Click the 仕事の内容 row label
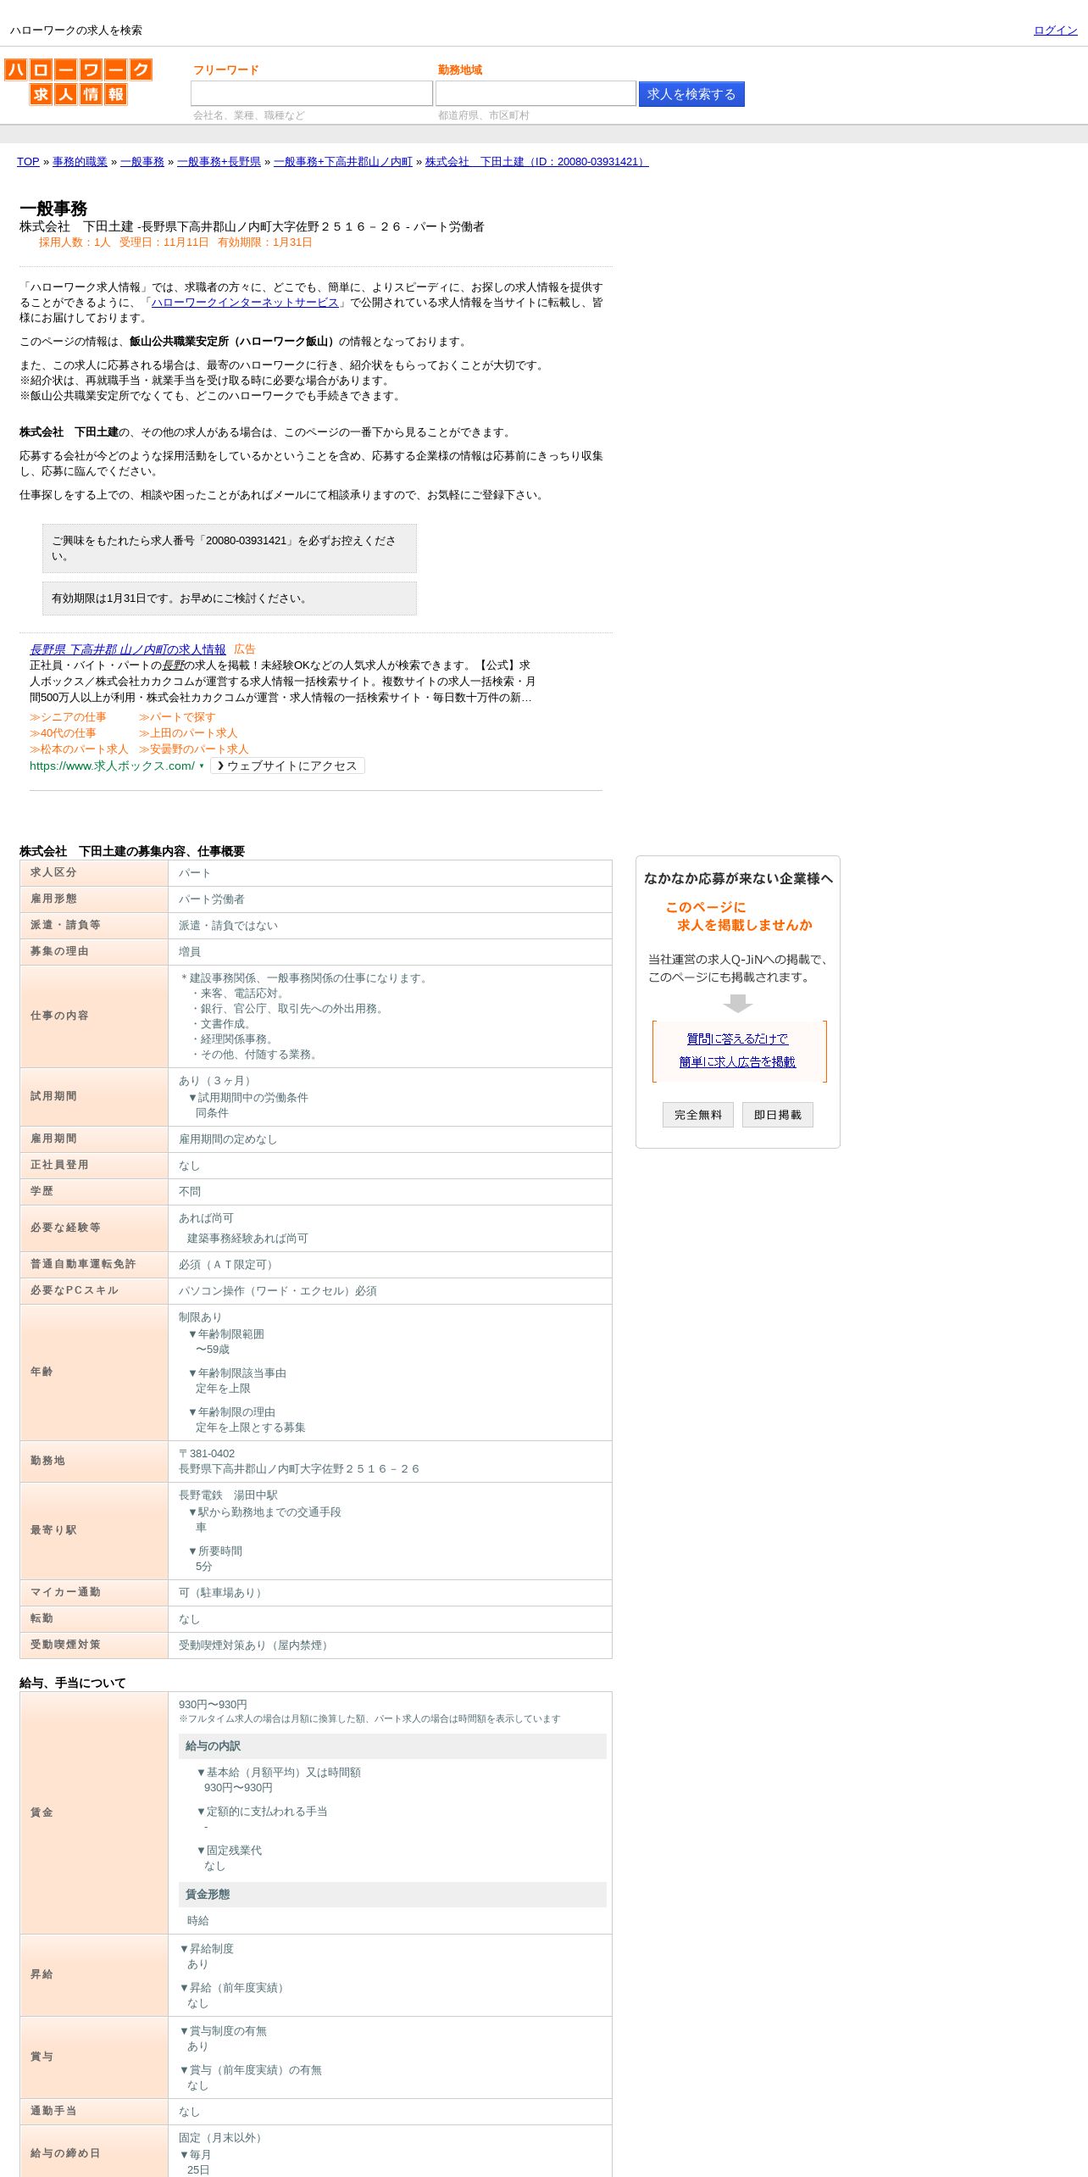Viewport: 1088px width, 2177px height. (59, 1016)
